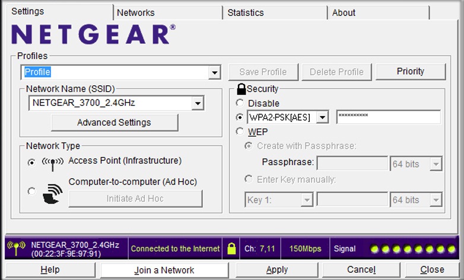Click the manual key input field
This screenshot has height=280, width=464.
click(x=352, y=199)
